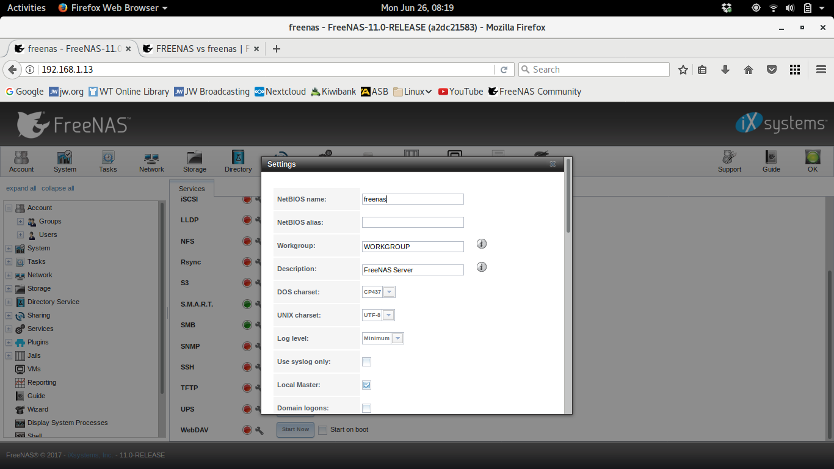Reload the page in the address bar
834x469 pixels.
point(504,70)
